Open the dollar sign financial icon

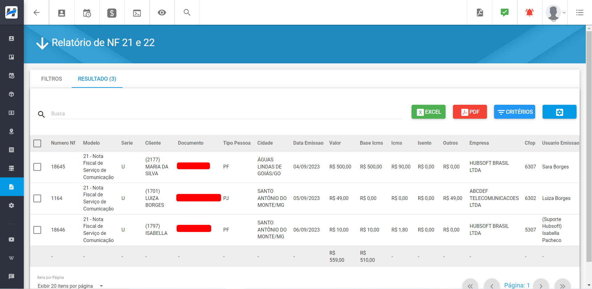(x=112, y=13)
